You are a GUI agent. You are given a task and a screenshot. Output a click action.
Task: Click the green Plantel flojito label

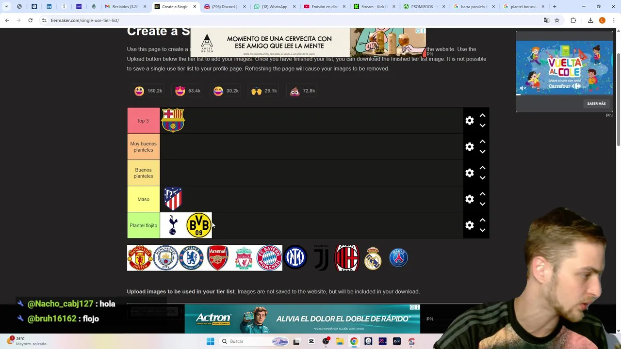143,225
